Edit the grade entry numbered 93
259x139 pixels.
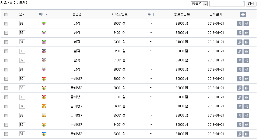pos(240,51)
